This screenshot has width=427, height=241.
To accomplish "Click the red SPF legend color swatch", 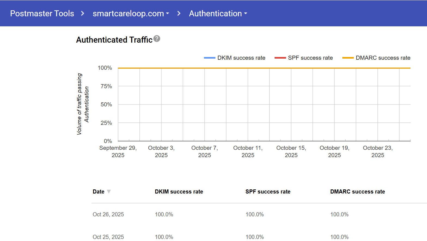I will [280, 58].
